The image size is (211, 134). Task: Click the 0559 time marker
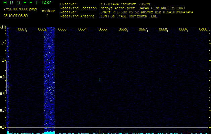183,29
